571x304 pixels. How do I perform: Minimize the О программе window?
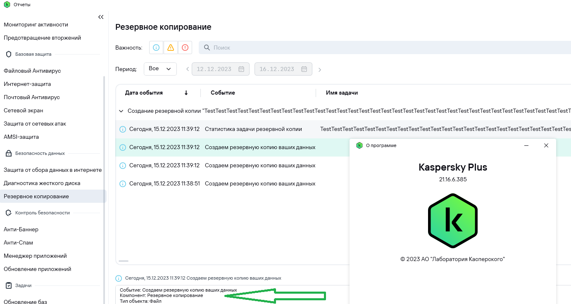[526, 145]
